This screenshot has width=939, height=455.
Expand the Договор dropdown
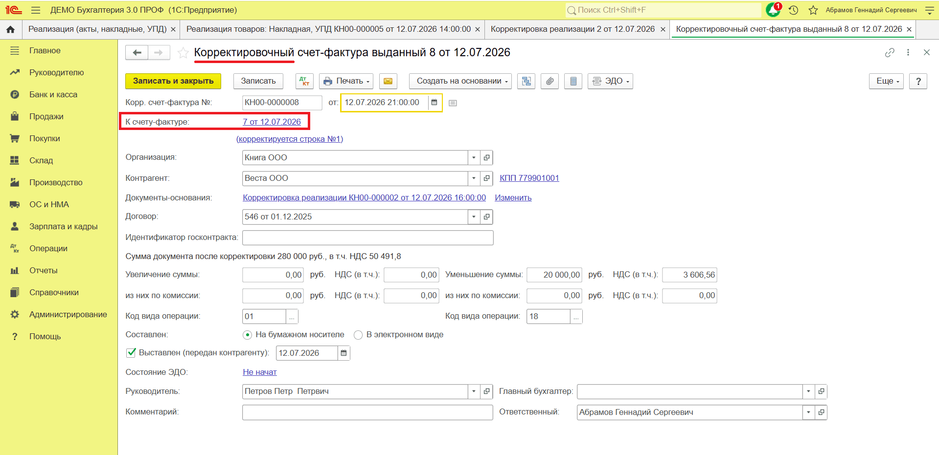474,217
